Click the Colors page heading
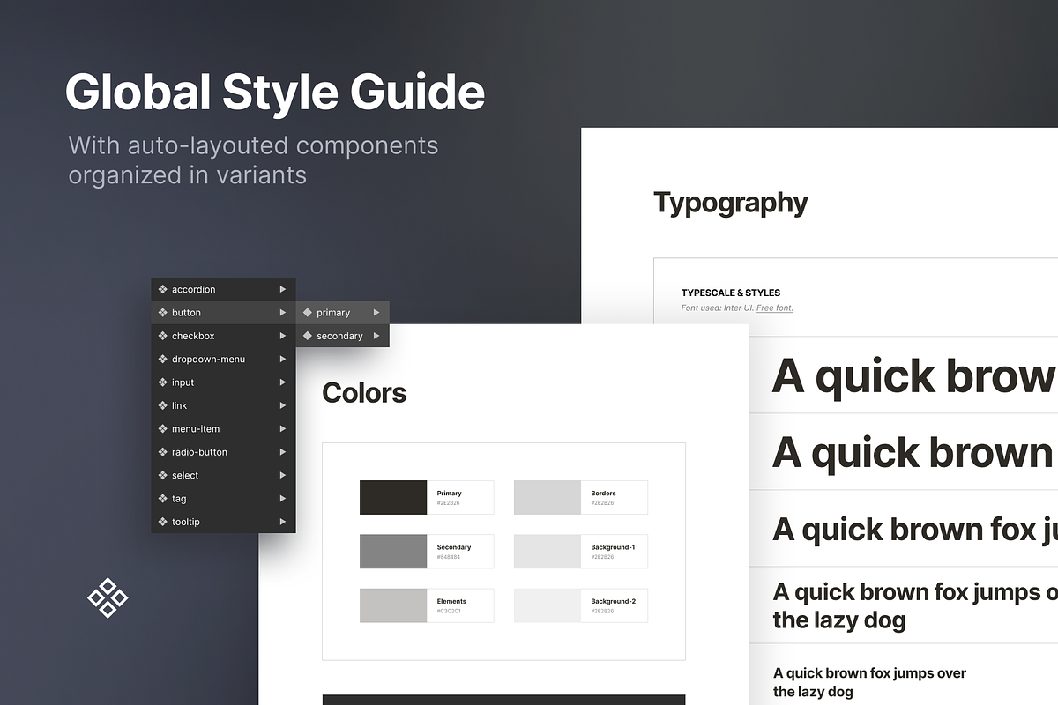This screenshot has width=1058, height=705. (x=364, y=392)
